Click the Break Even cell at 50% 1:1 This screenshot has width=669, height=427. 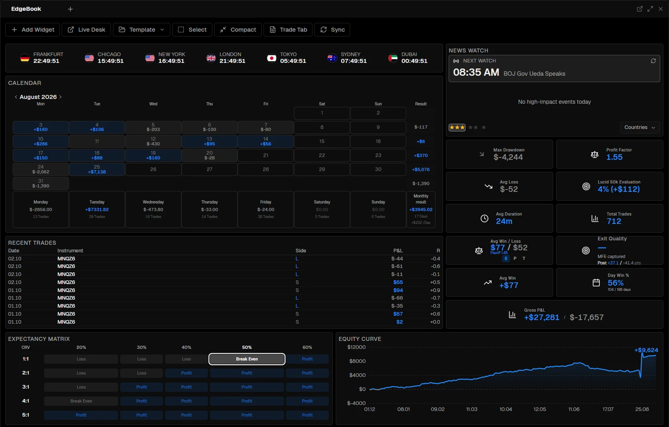[247, 359]
